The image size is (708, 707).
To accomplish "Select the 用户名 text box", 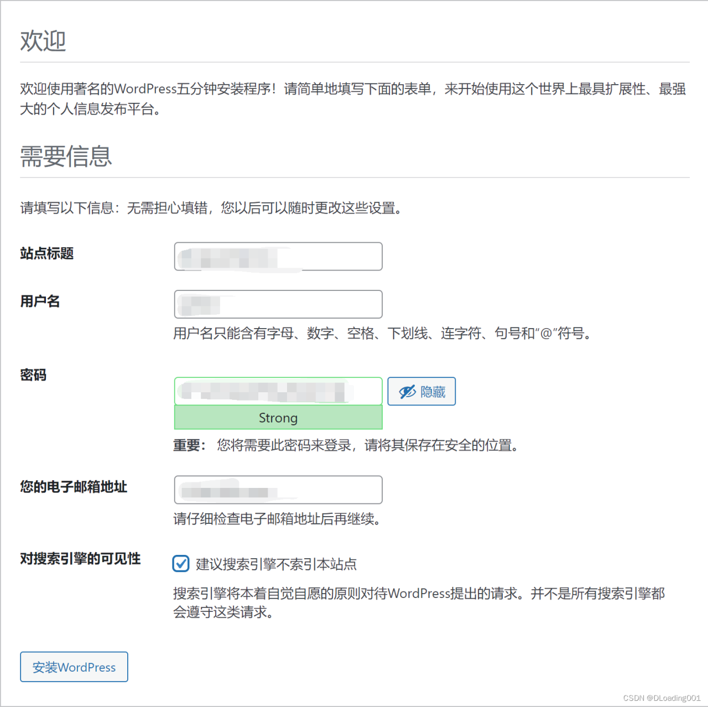I will 278,304.
